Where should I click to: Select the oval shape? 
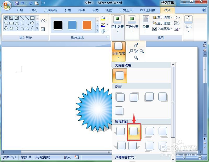[x=6, y=23]
